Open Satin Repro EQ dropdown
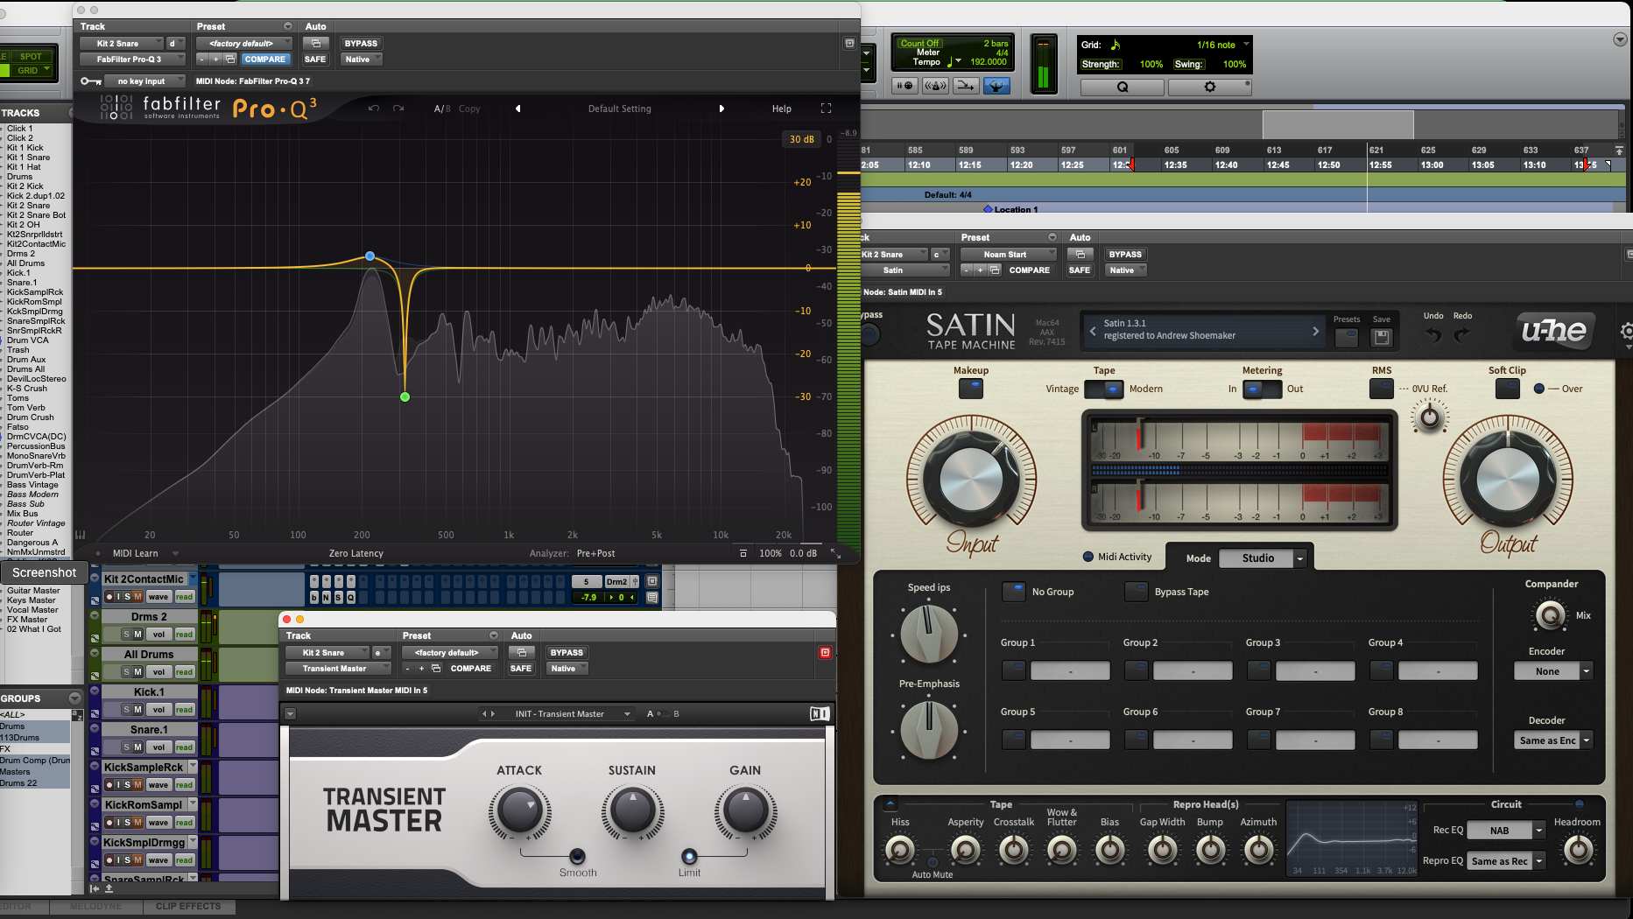The image size is (1633, 919). pyautogui.click(x=1506, y=861)
